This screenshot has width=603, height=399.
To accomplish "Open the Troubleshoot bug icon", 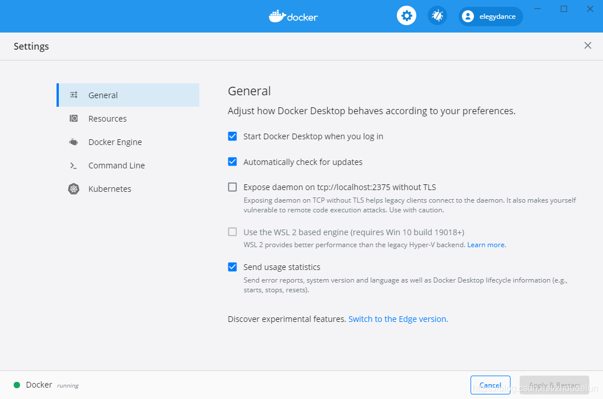I will click(437, 15).
